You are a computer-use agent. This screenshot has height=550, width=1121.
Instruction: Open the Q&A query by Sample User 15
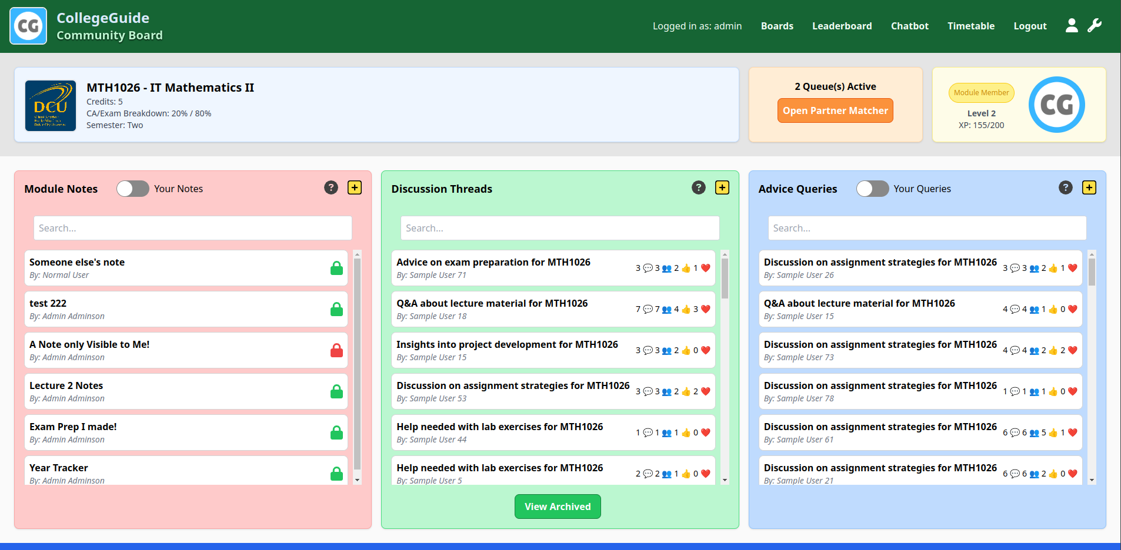pyautogui.click(x=920, y=309)
